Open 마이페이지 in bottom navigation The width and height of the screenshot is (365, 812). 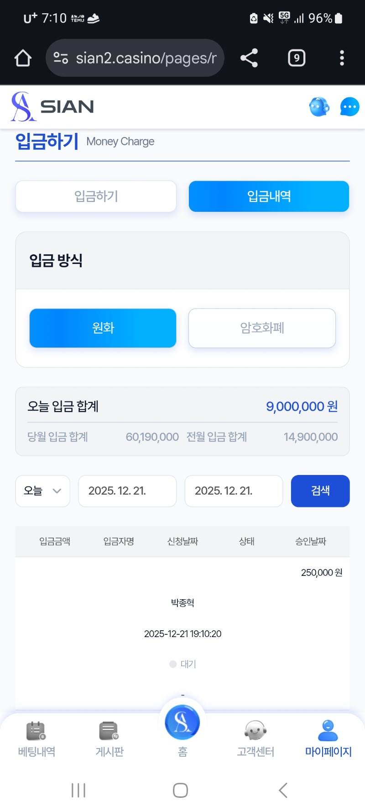(328, 739)
